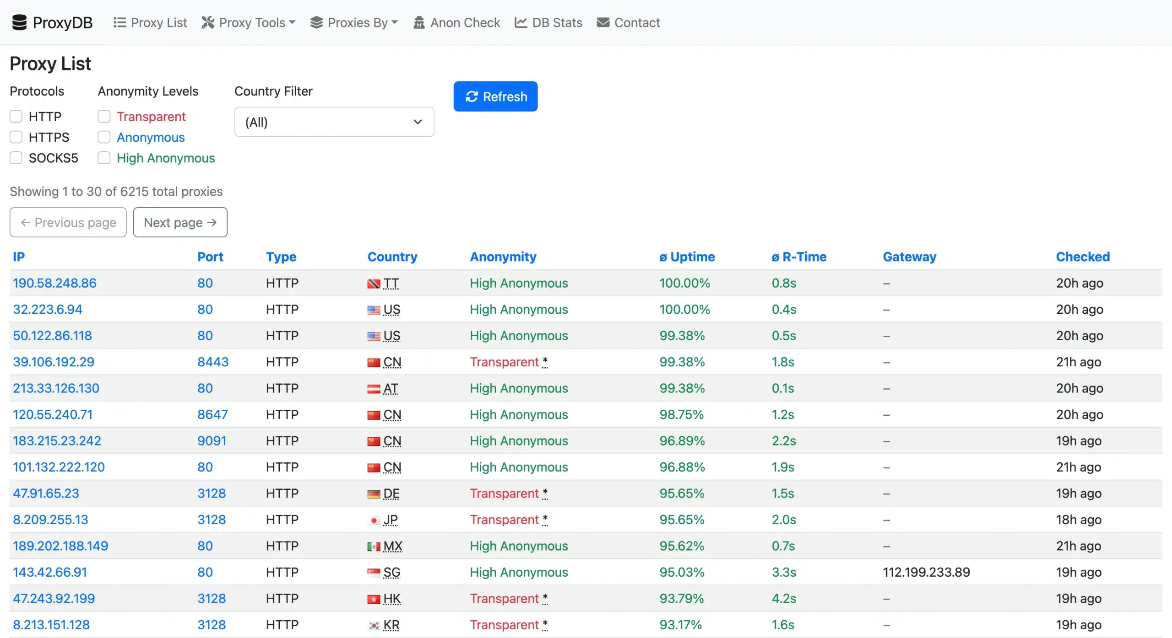Click the Previous page button

pos(68,222)
